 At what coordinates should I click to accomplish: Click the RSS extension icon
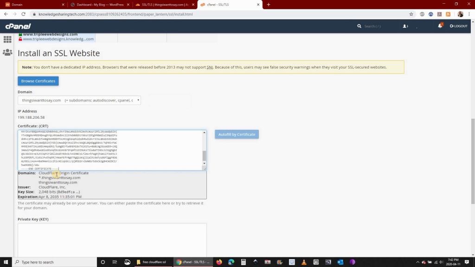tap(448, 14)
